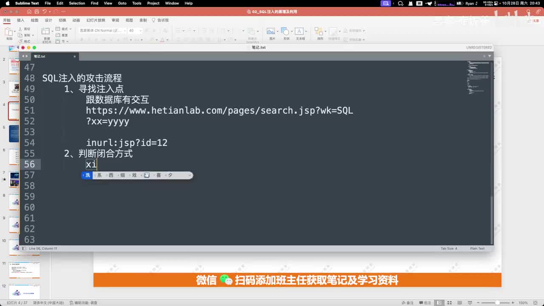544x306 pixels.
Task: Switch to the 插入 ribbon tab
Action: (x=20, y=20)
